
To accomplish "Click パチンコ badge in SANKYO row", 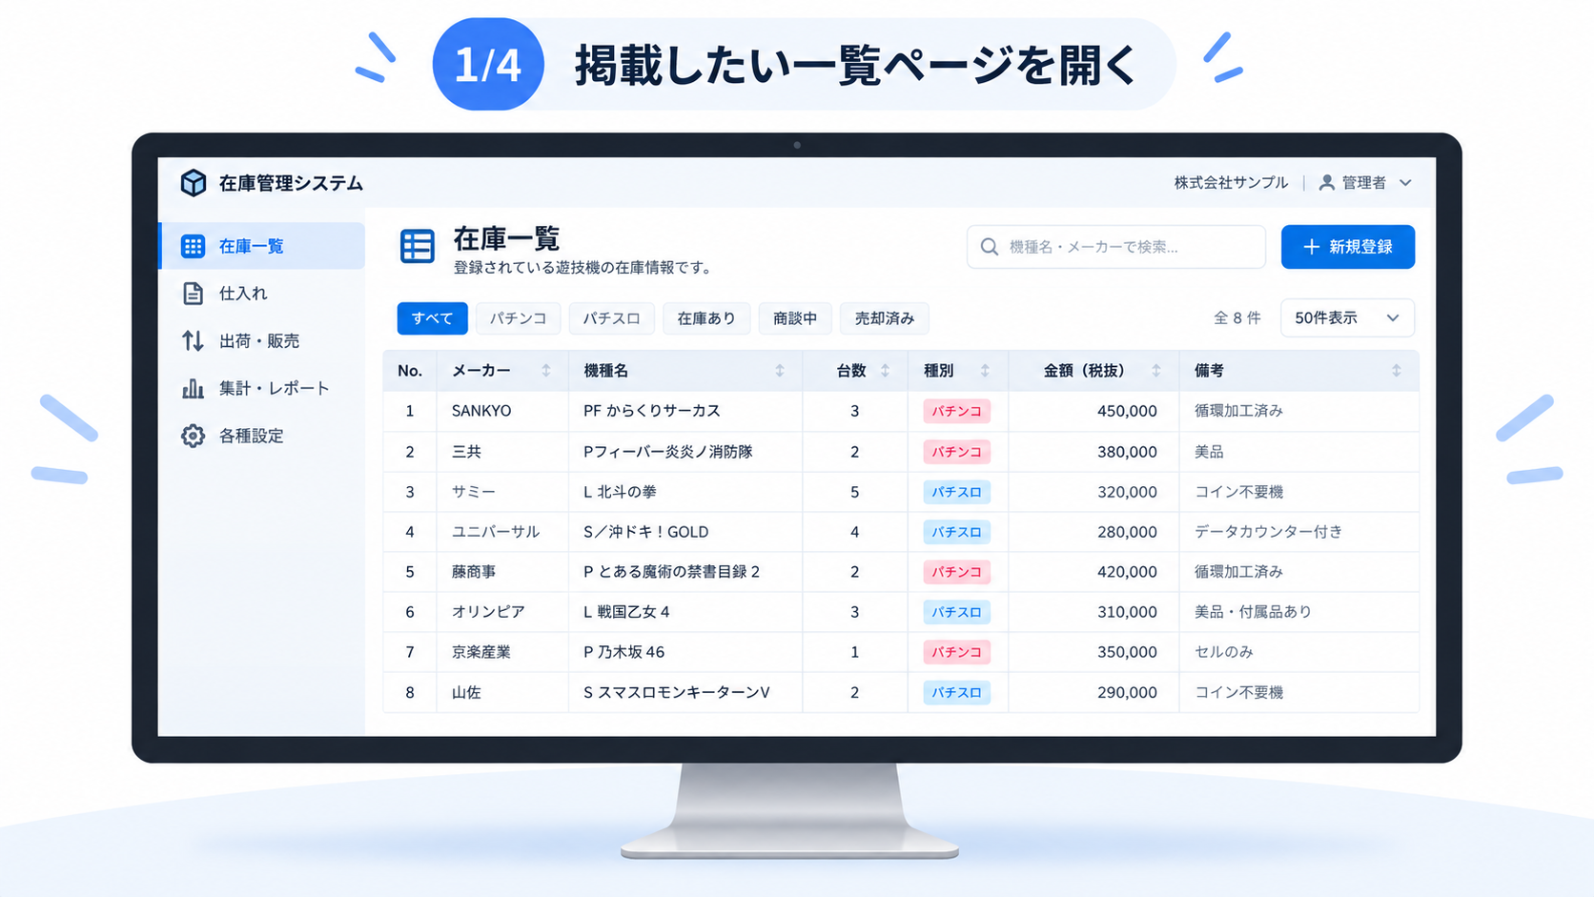I will click(x=956, y=411).
